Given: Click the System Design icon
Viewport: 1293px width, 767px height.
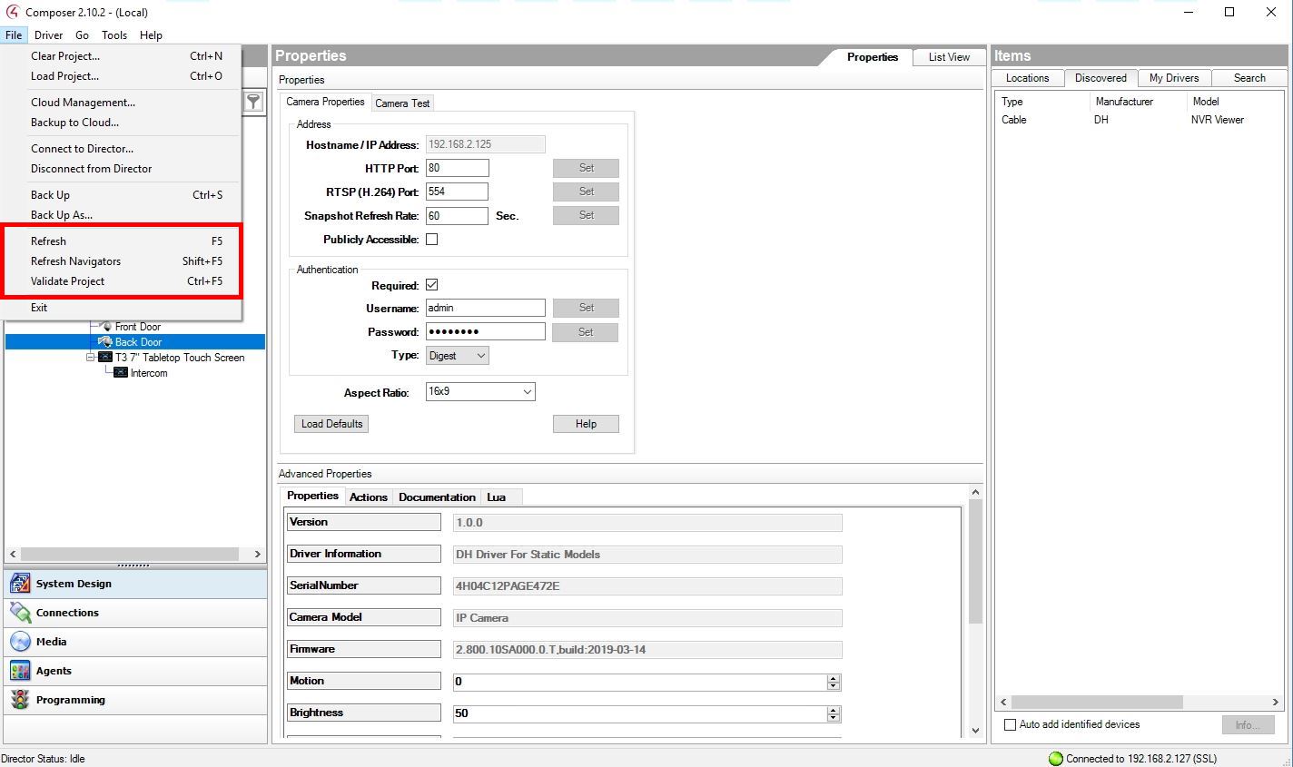Looking at the screenshot, I should [20, 584].
